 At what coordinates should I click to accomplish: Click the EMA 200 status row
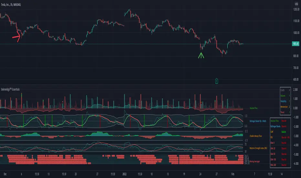click(x=280, y=165)
